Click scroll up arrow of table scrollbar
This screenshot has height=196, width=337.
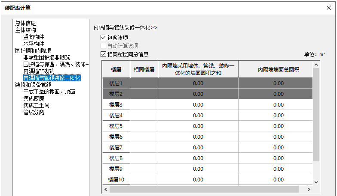pos(316,64)
